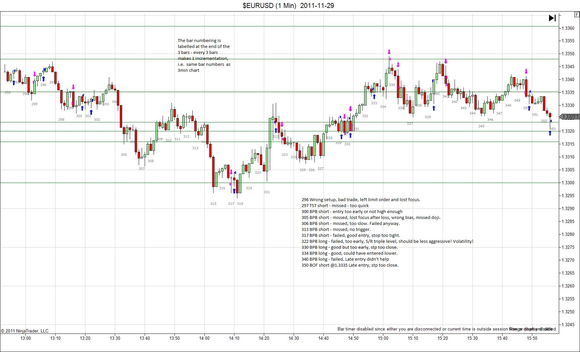This screenshot has height=352, width=580.
Task: Click the '© 2011 NinjaTrader, LLC' copyright text
Action: tap(24, 331)
